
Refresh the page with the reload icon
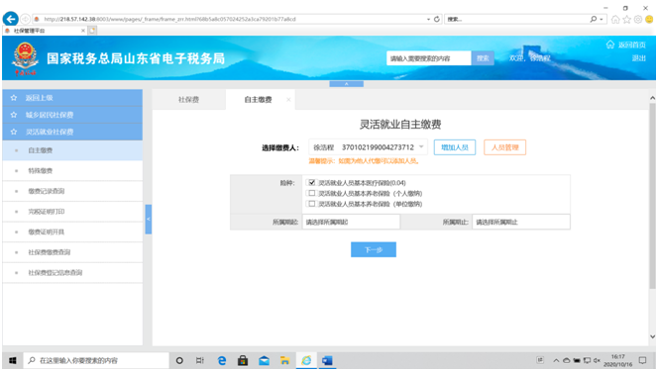point(436,19)
